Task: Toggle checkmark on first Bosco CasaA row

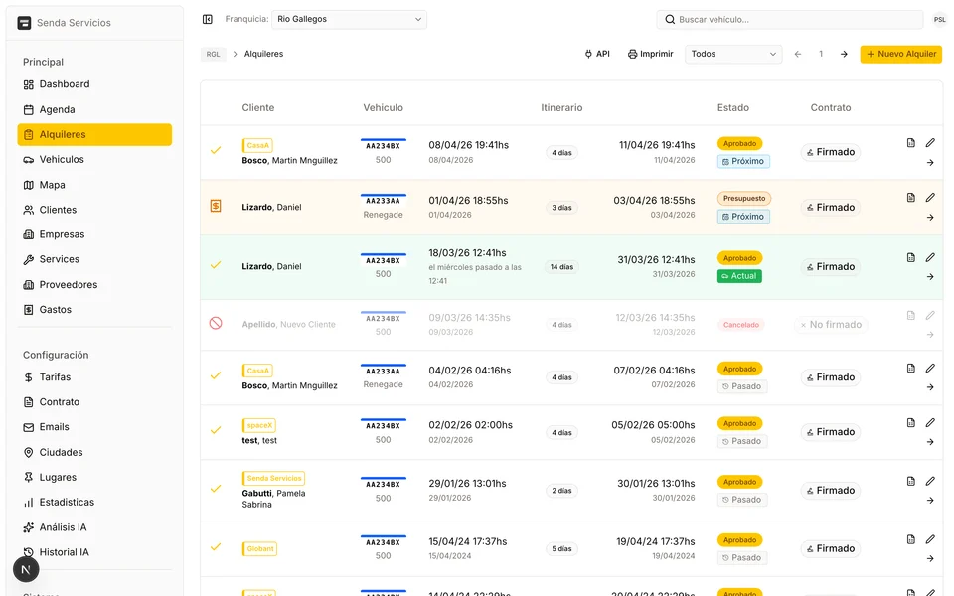Action: 216,151
